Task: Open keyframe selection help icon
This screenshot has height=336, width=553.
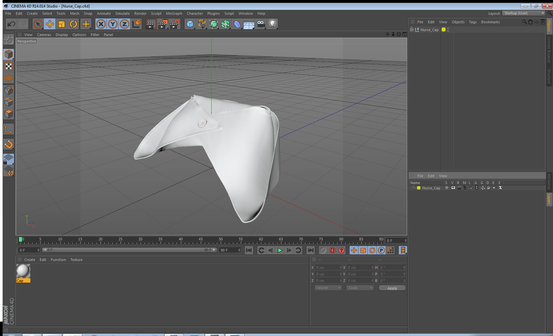Action: tap(341, 251)
